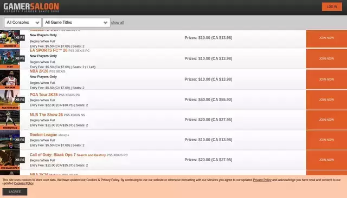Screen dimensions: 347x198
Task: Click PGA 'Entry Fee: $22.00 (CA $30.75)' text
Action: (x=52, y=105)
